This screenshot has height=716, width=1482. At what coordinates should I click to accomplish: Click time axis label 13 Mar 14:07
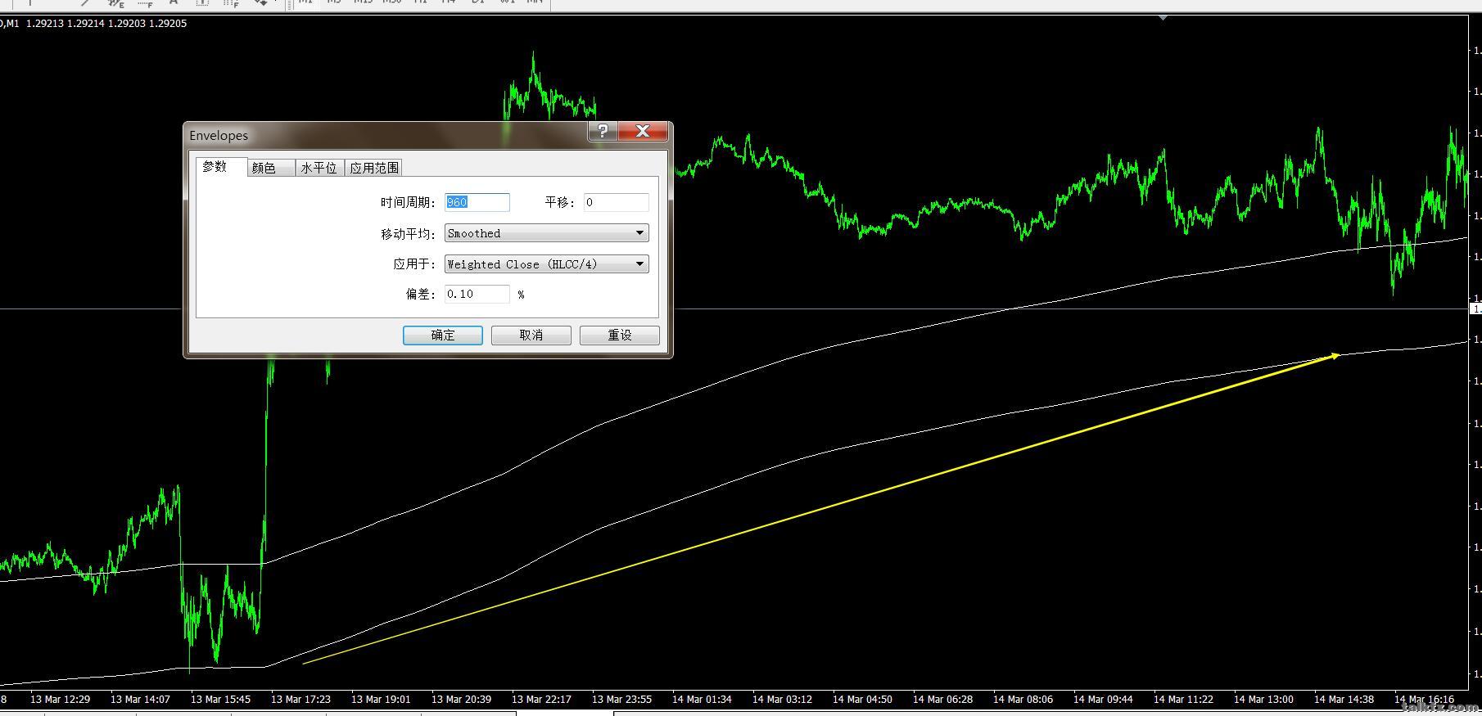140,700
